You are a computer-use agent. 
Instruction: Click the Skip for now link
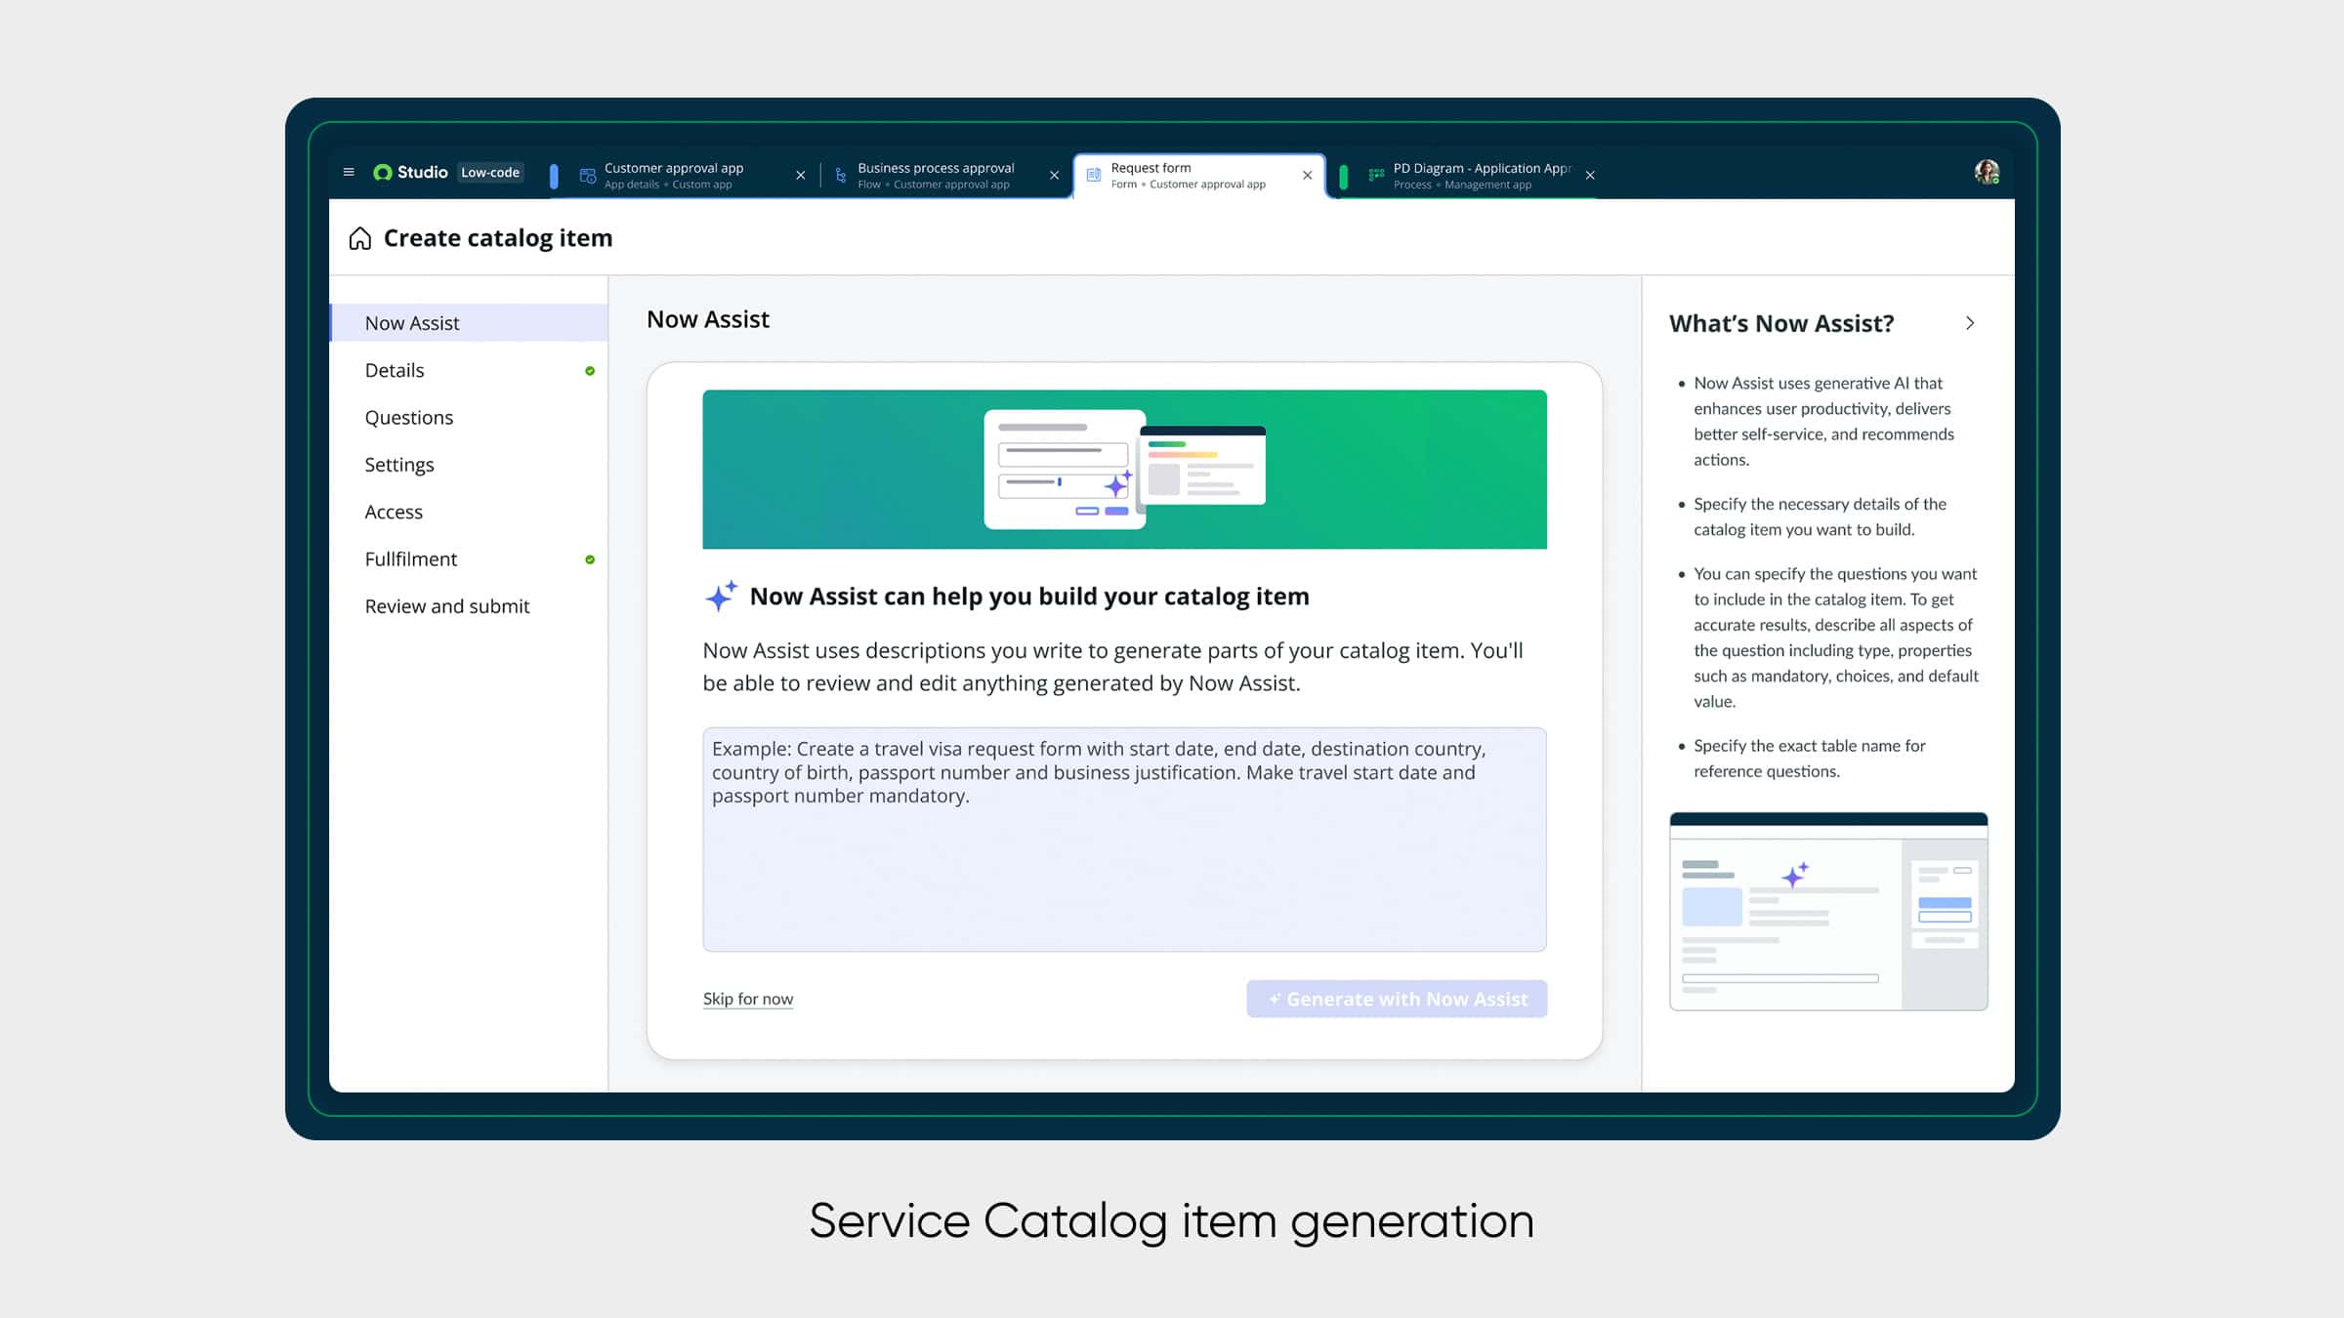tap(748, 999)
